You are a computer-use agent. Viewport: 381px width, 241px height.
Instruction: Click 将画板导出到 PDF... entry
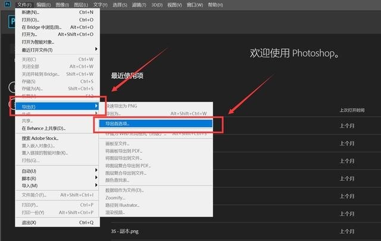[x=156, y=151]
